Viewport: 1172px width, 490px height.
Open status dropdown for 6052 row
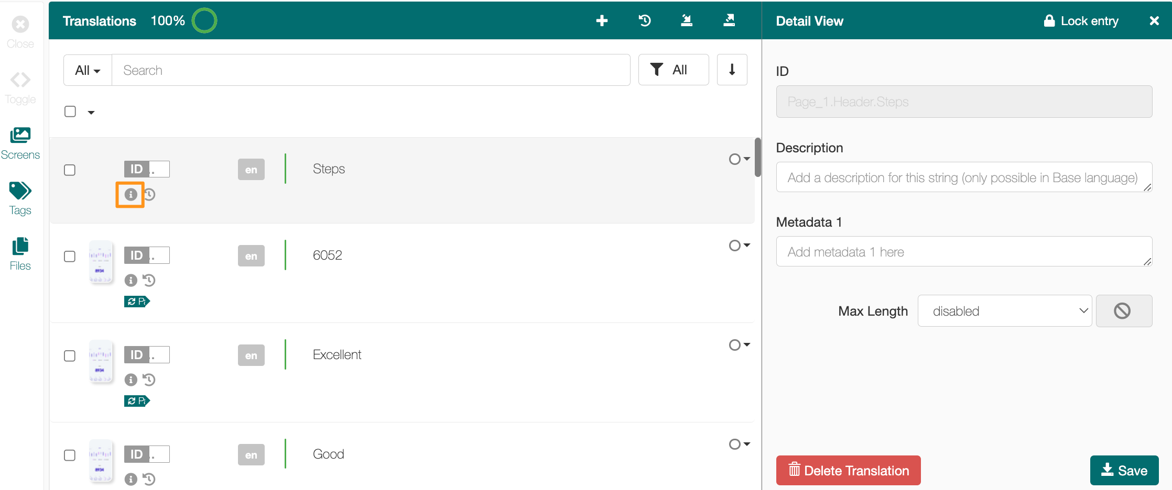click(x=740, y=246)
